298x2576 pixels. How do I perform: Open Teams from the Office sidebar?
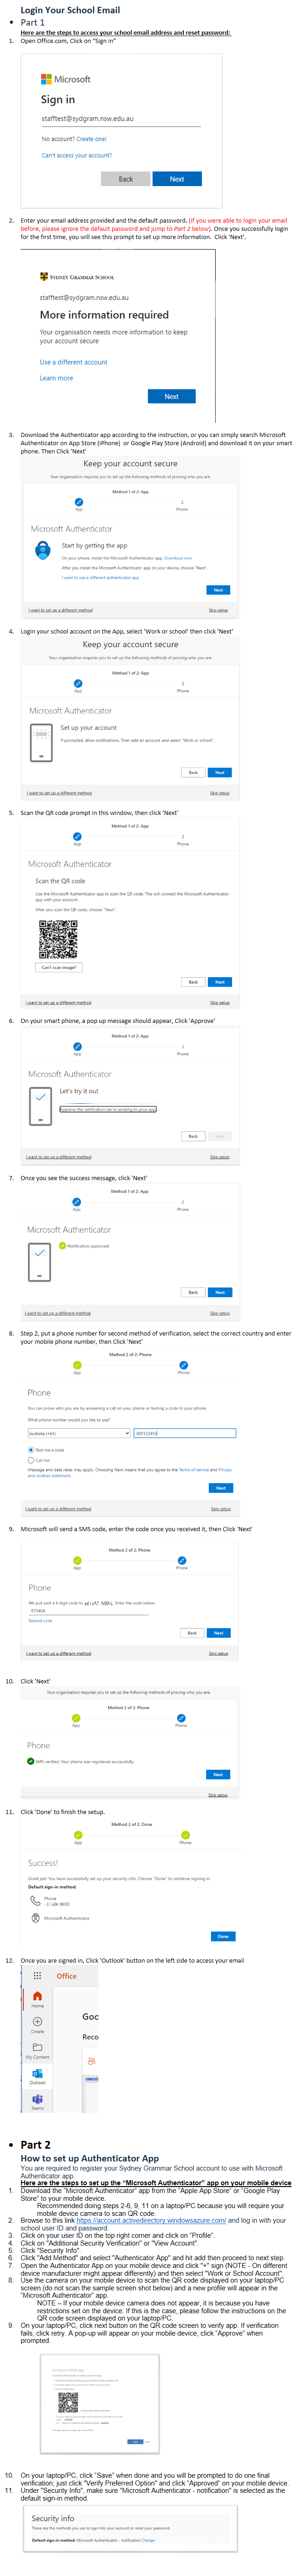(x=37, y=2098)
